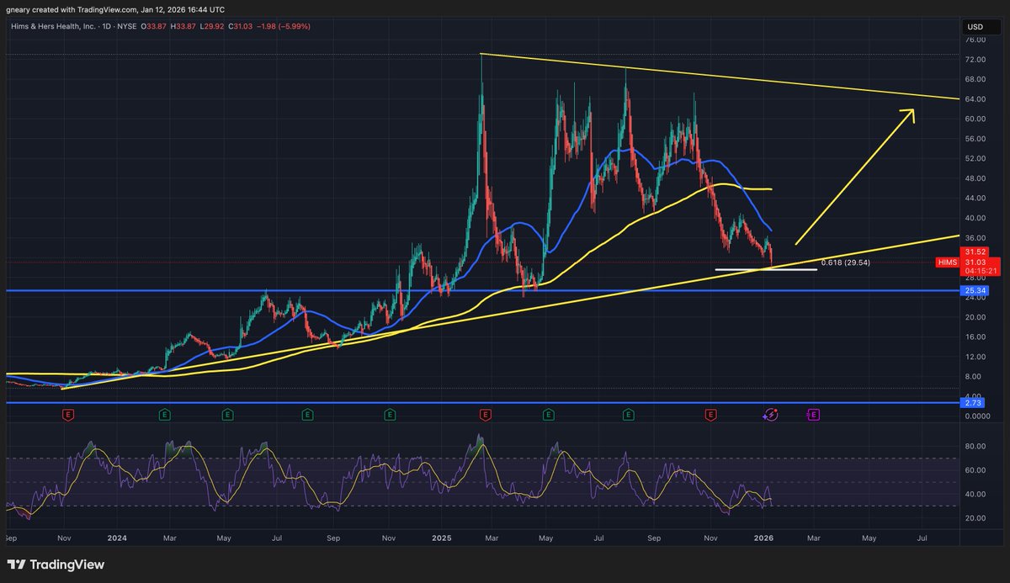The height and width of the screenshot is (583, 1010).
Task: Click the 20.00 level on RSI axis
Action: [x=975, y=518]
